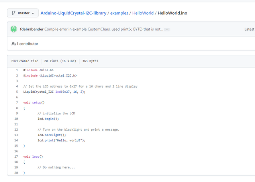The width and height of the screenshot is (255, 182).
Task: Click the 'Executable File' label
Action: 25,61
